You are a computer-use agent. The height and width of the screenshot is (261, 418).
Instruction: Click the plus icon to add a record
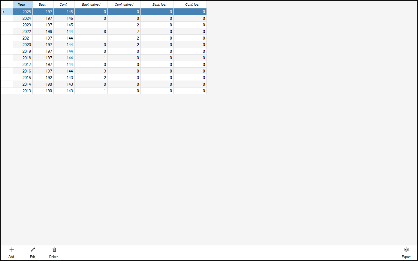pyautogui.click(x=11, y=249)
